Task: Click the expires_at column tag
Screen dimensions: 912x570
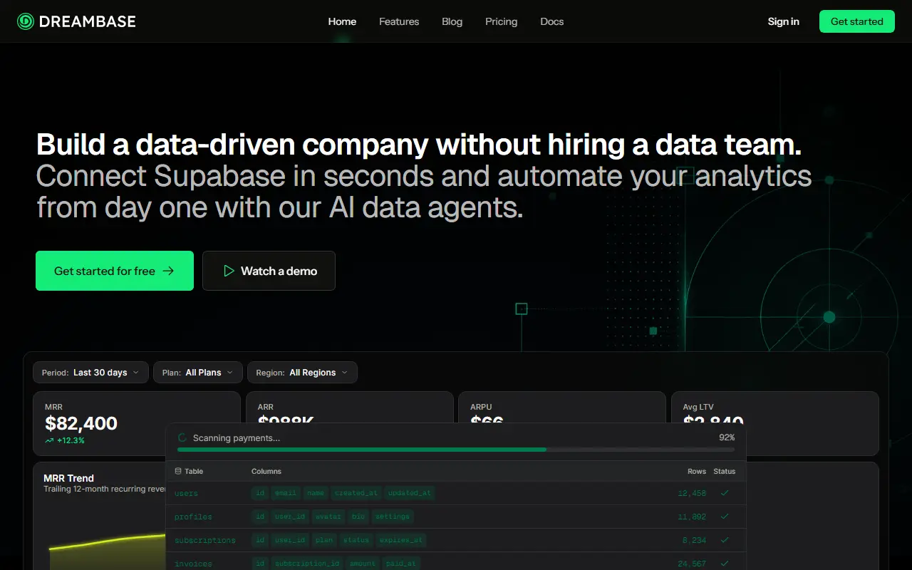Action: (401, 540)
